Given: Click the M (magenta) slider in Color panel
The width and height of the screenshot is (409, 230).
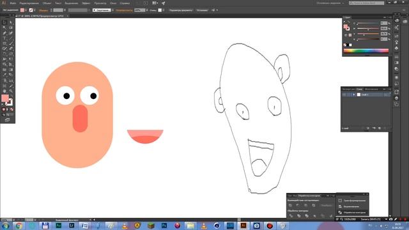Looking at the screenshot, I should coord(368,28).
